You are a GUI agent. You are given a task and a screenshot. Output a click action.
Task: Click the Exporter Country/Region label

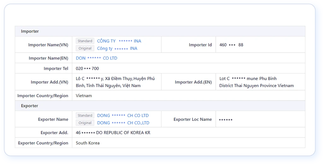pos(43,143)
